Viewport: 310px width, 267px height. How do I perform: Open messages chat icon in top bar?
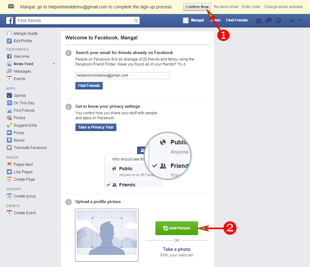click(268, 20)
